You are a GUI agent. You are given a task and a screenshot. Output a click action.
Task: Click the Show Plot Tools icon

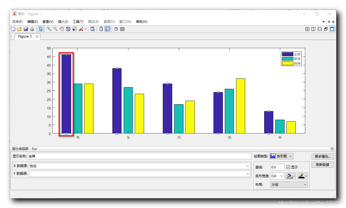pos(122,29)
